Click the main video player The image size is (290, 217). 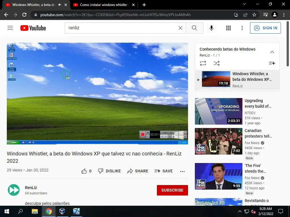pyautogui.click(x=97, y=93)
